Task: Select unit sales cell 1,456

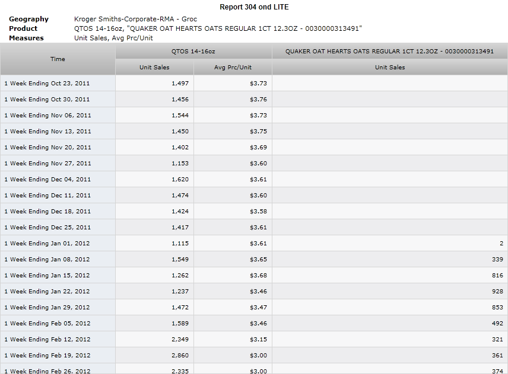Action: click(154, 100)
